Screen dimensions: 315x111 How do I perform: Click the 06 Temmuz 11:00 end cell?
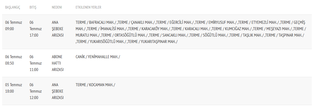click(x=36, y=63)
